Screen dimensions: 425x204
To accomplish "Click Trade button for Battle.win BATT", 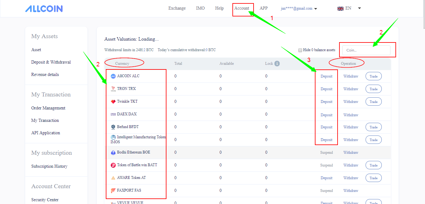I will pos(373,165).
